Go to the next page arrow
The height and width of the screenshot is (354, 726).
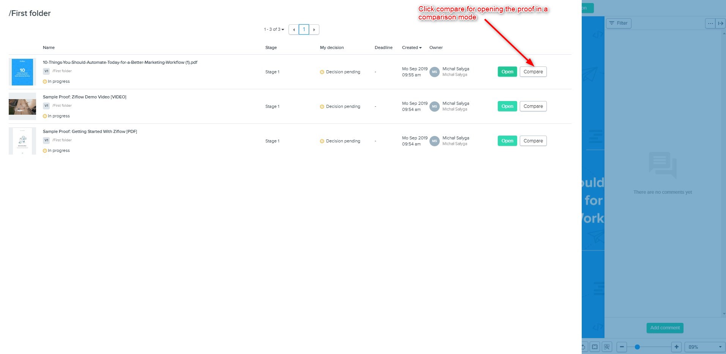(x=314, y=30)
